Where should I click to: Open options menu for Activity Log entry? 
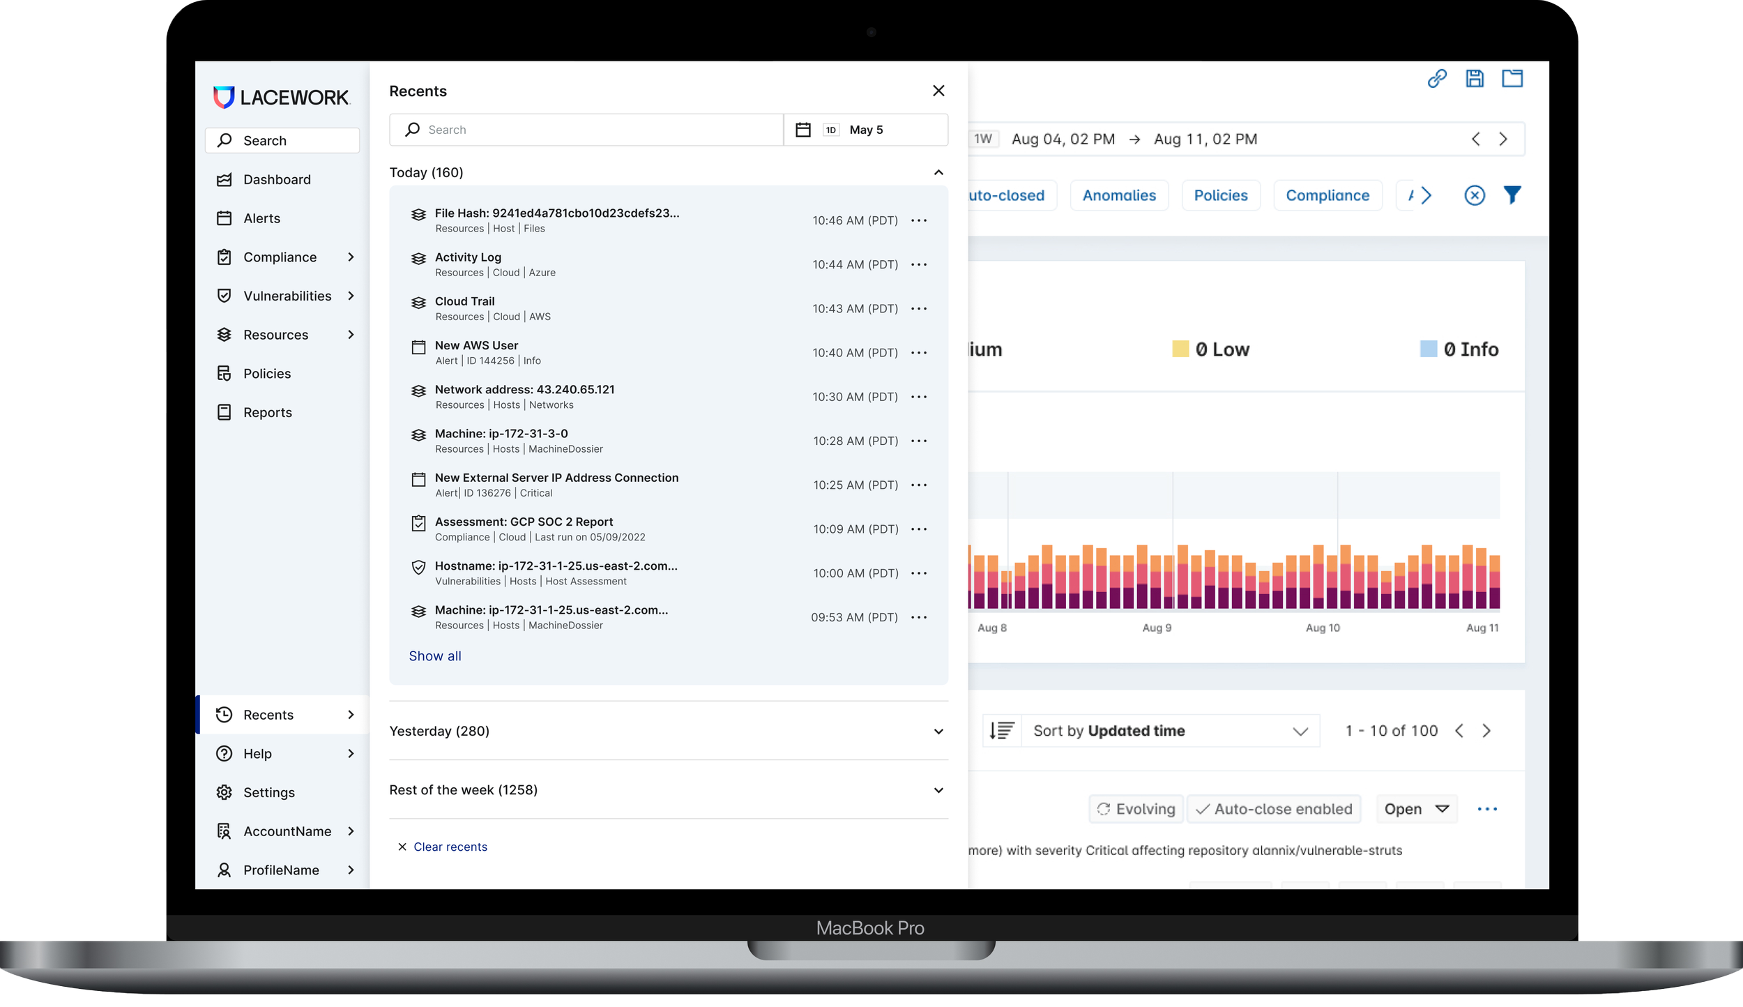coord(919,264)
